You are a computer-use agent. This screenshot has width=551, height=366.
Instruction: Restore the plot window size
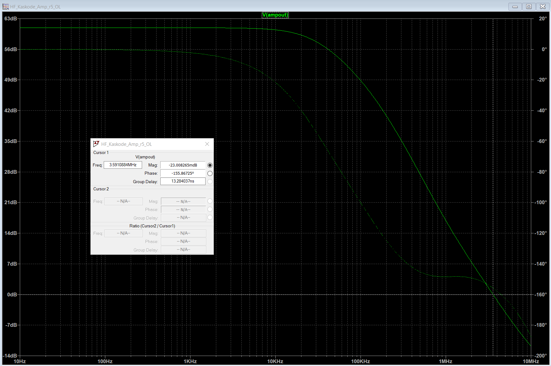pyautogui.click(x=529, y=7)
